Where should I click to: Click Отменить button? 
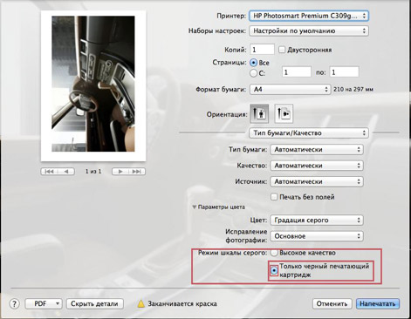(x=332, y=303)
